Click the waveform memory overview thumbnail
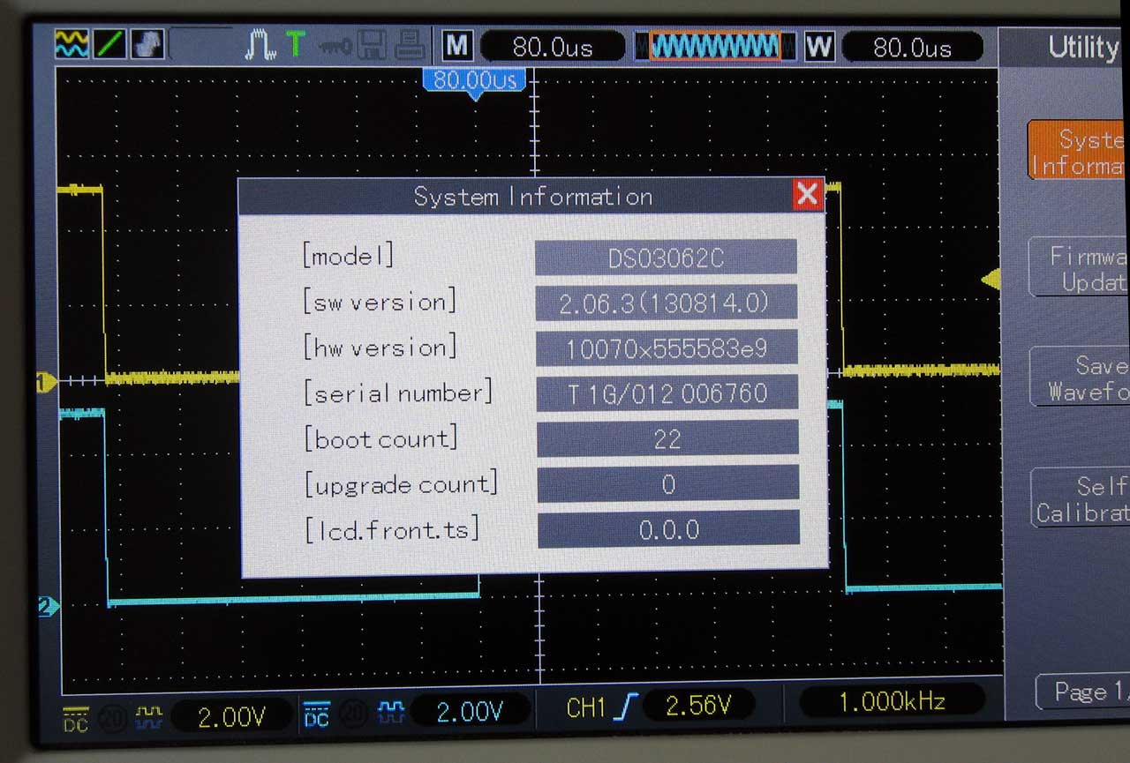The height and width of the screenshot is (763, 1130). click(716, 46)
